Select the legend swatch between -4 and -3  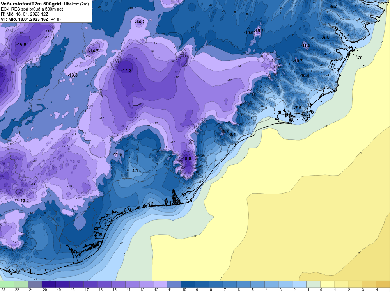271,284
